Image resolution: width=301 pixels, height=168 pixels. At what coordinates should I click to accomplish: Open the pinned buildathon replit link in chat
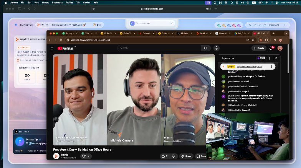point(250,67)
